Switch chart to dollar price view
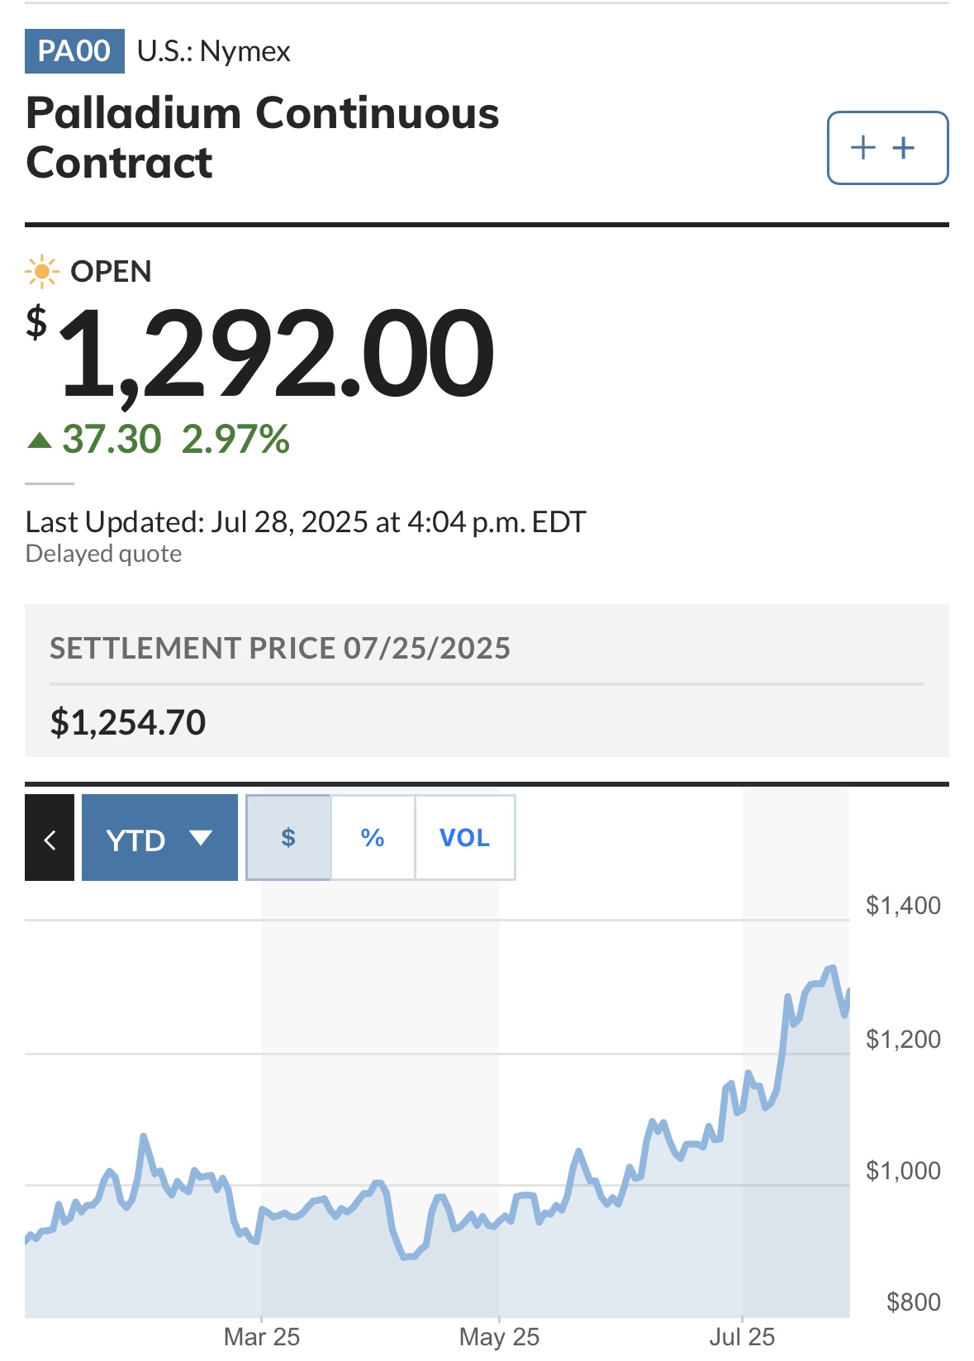Image resolution: width=974 pixels, height=1361 pixels. (288, 838)
